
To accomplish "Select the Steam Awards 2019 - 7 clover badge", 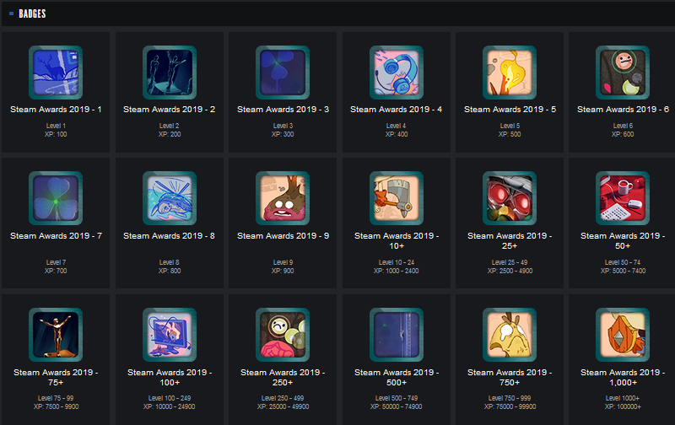I will coord(56,198).
